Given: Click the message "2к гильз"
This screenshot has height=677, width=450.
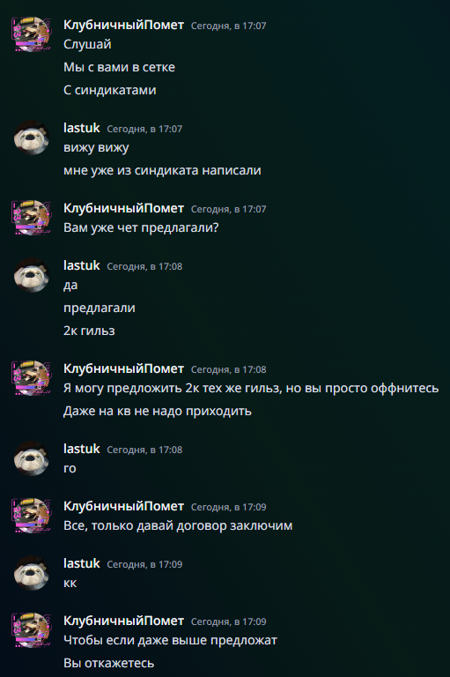Looking at the screenshot, I should [89, 331].
